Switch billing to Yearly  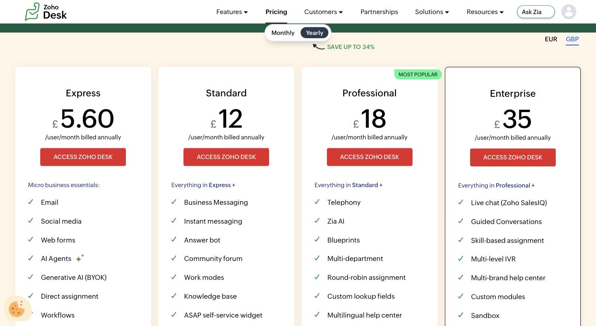click(x=314, y=33)
